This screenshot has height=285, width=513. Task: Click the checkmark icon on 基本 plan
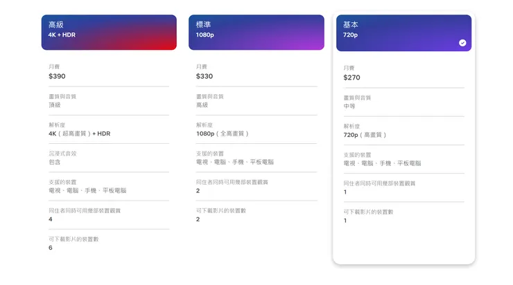[x=462, y=43]
